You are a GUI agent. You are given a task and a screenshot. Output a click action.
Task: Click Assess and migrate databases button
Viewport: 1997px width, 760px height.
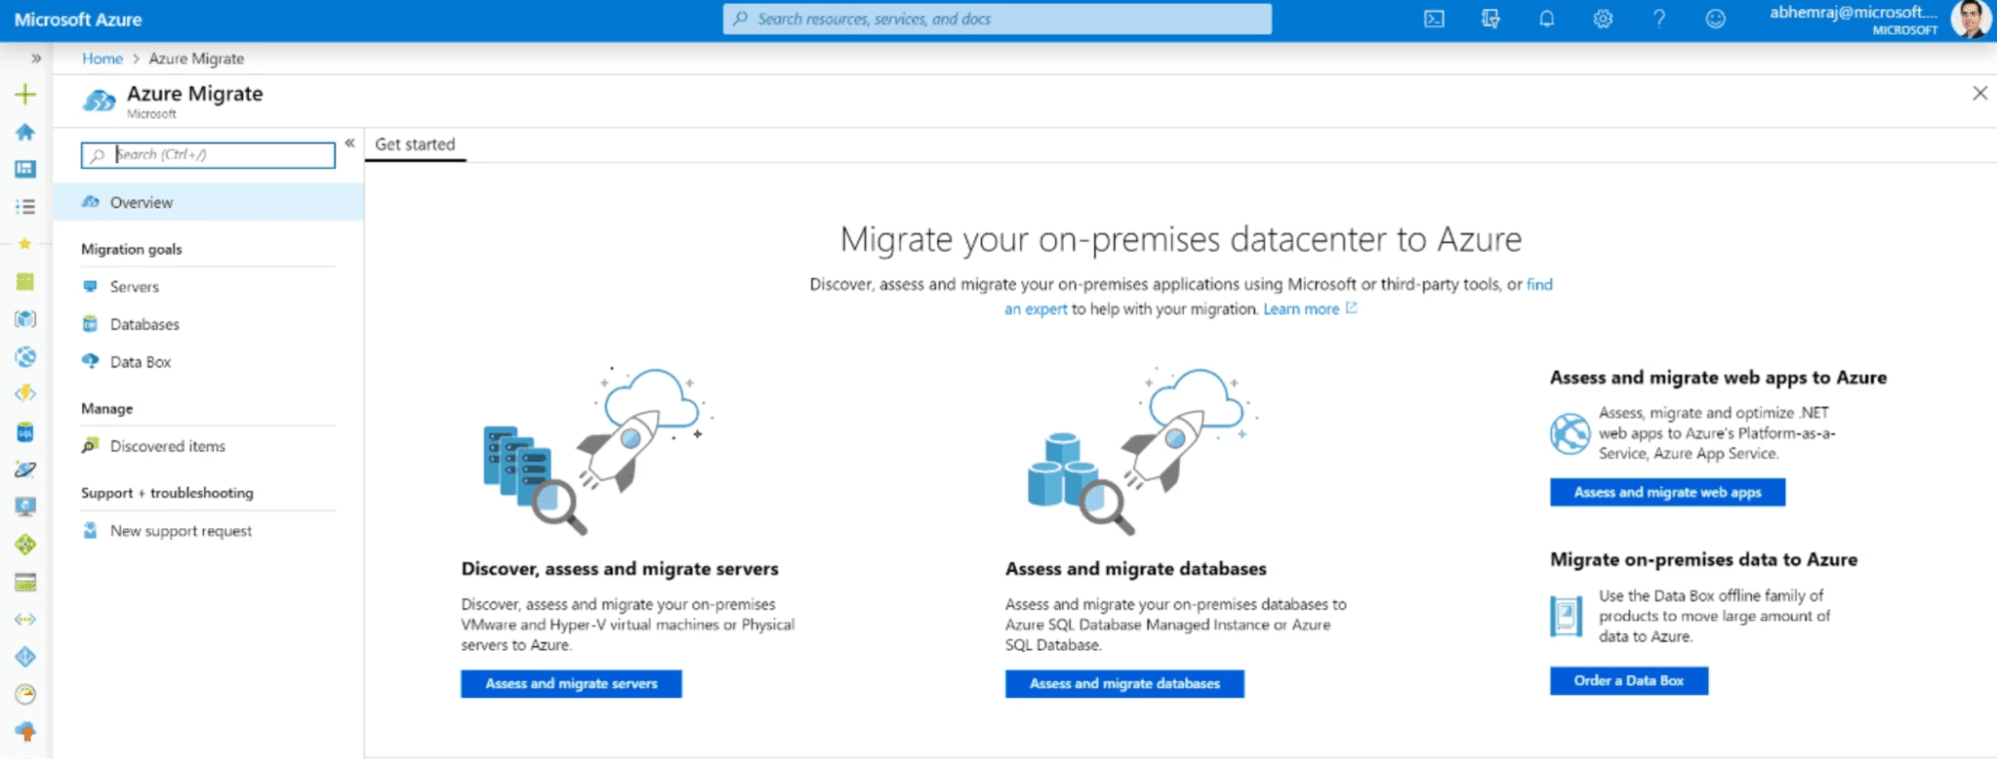click(1125, 684)
